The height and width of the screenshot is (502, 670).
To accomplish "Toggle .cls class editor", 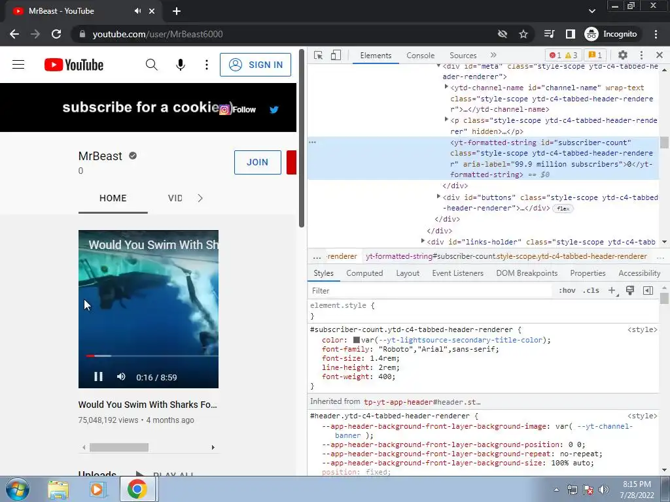I will point(591,291).
